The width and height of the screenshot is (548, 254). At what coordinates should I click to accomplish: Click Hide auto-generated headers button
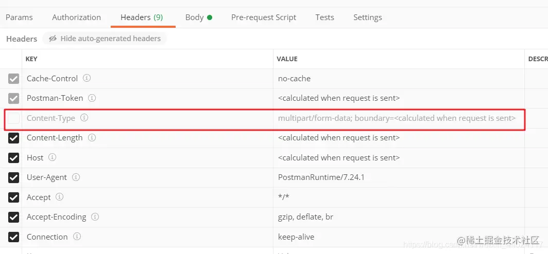tap(105, 39)
